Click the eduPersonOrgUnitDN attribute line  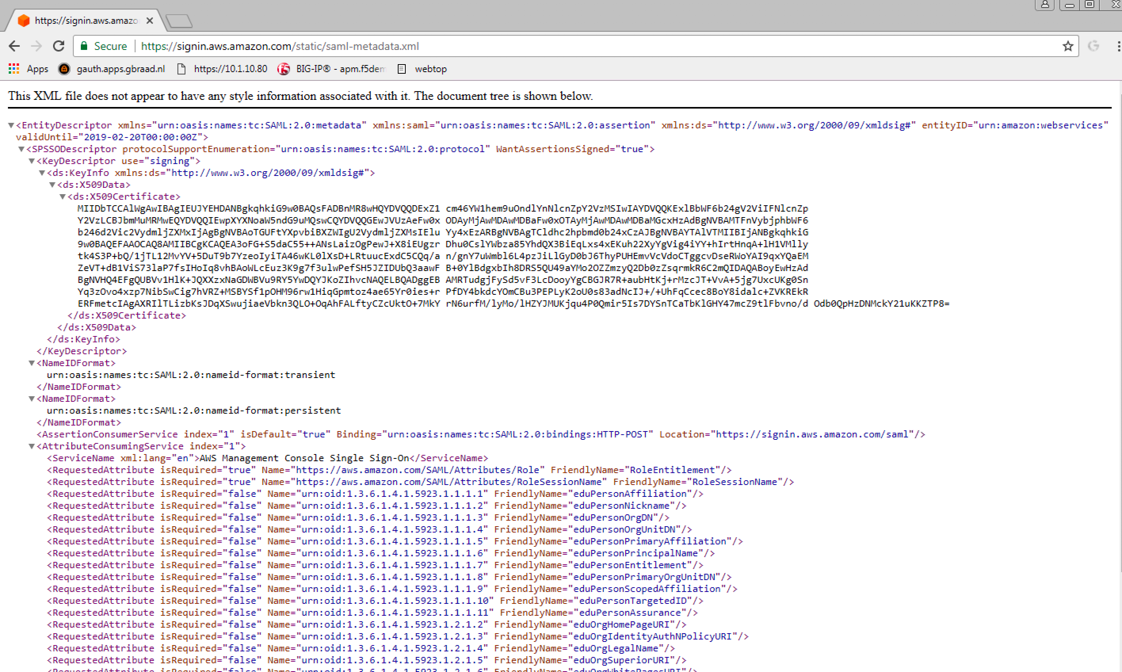click(x=370, y=529)
